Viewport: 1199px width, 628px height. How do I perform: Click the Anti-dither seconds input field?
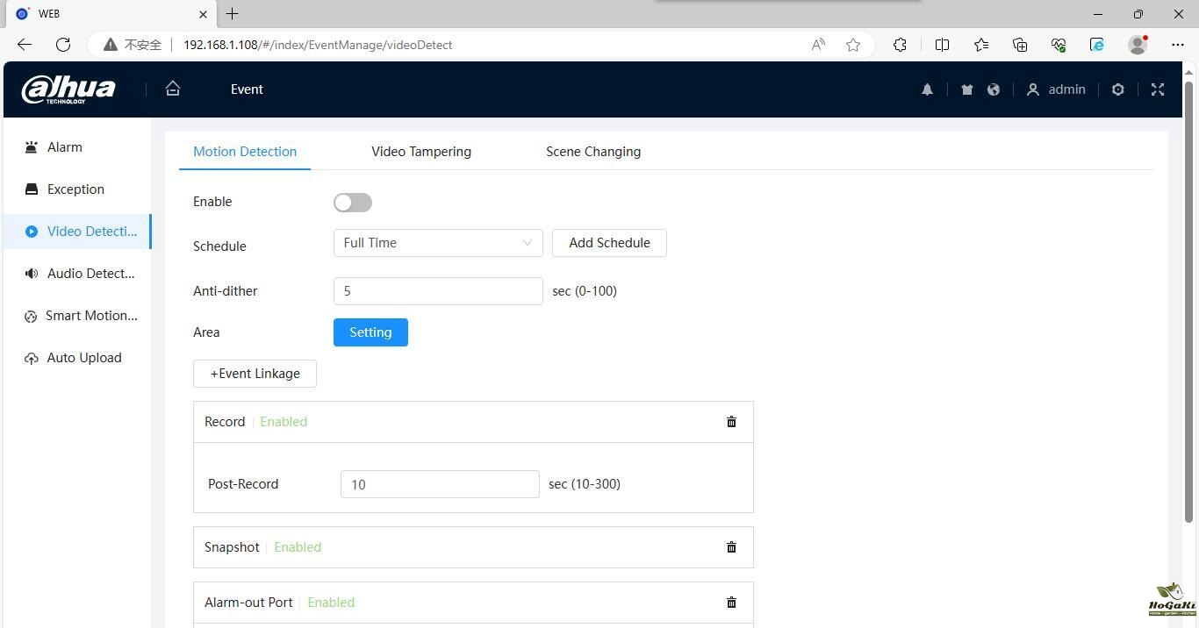point(438,291)
